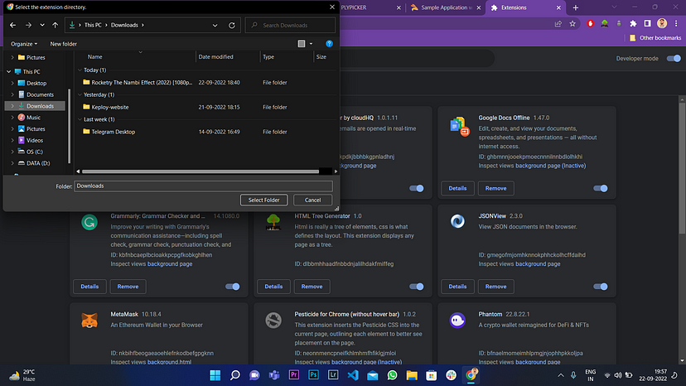Click the HTML Tree Generator toolbar extension icon
This screenshot has height=386, width=686.
pyautogui.click(x=605, y=24)
